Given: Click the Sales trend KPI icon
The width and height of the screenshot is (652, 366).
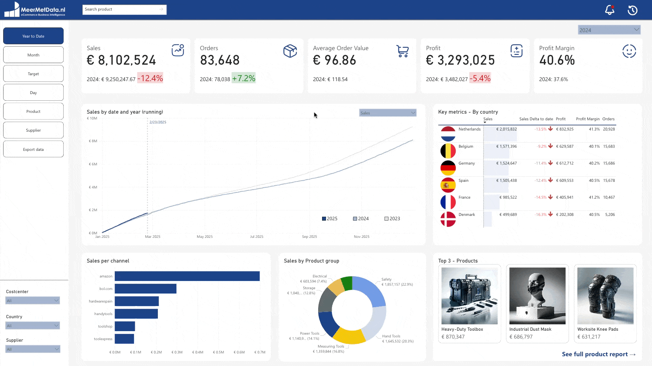Looking at the screenshot, I should 178,51.
